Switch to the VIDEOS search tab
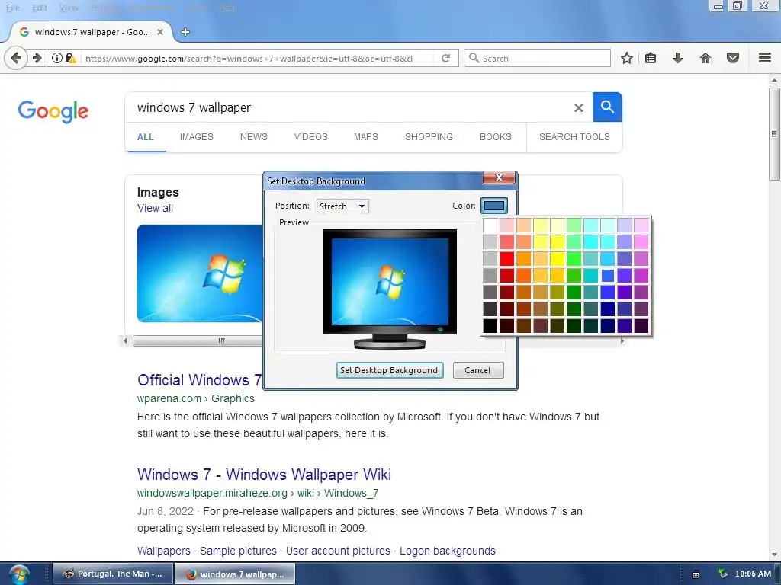This screenshot has height=585, width=781. coord(311,137)
